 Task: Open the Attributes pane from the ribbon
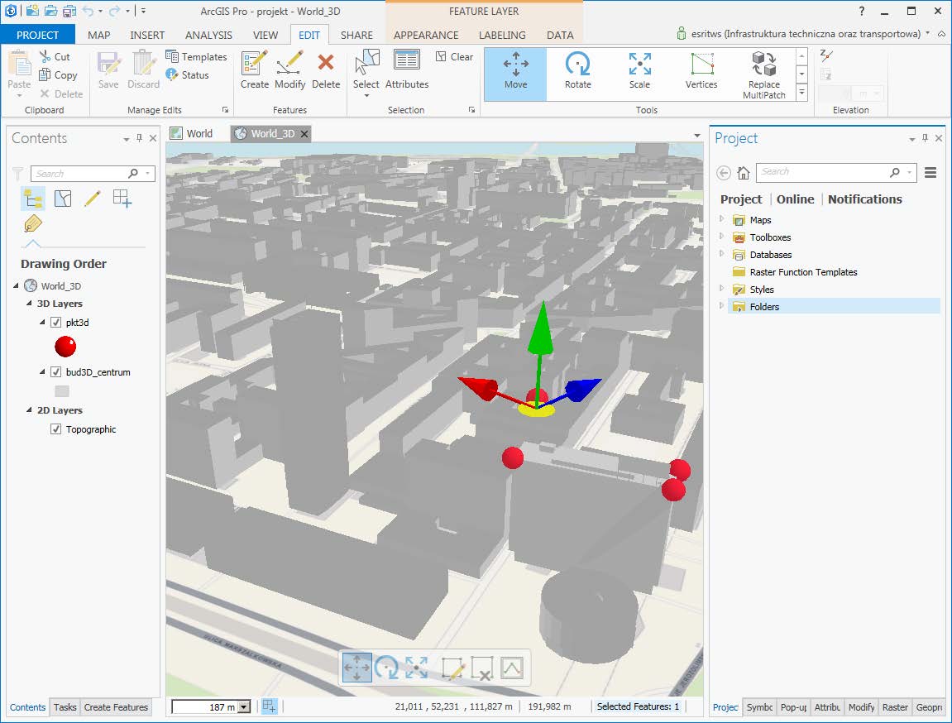[x=407, y=70]
